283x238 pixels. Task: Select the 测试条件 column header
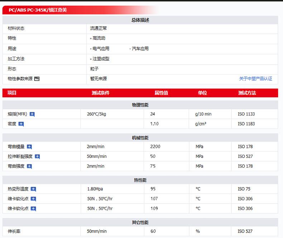point(100,93)
